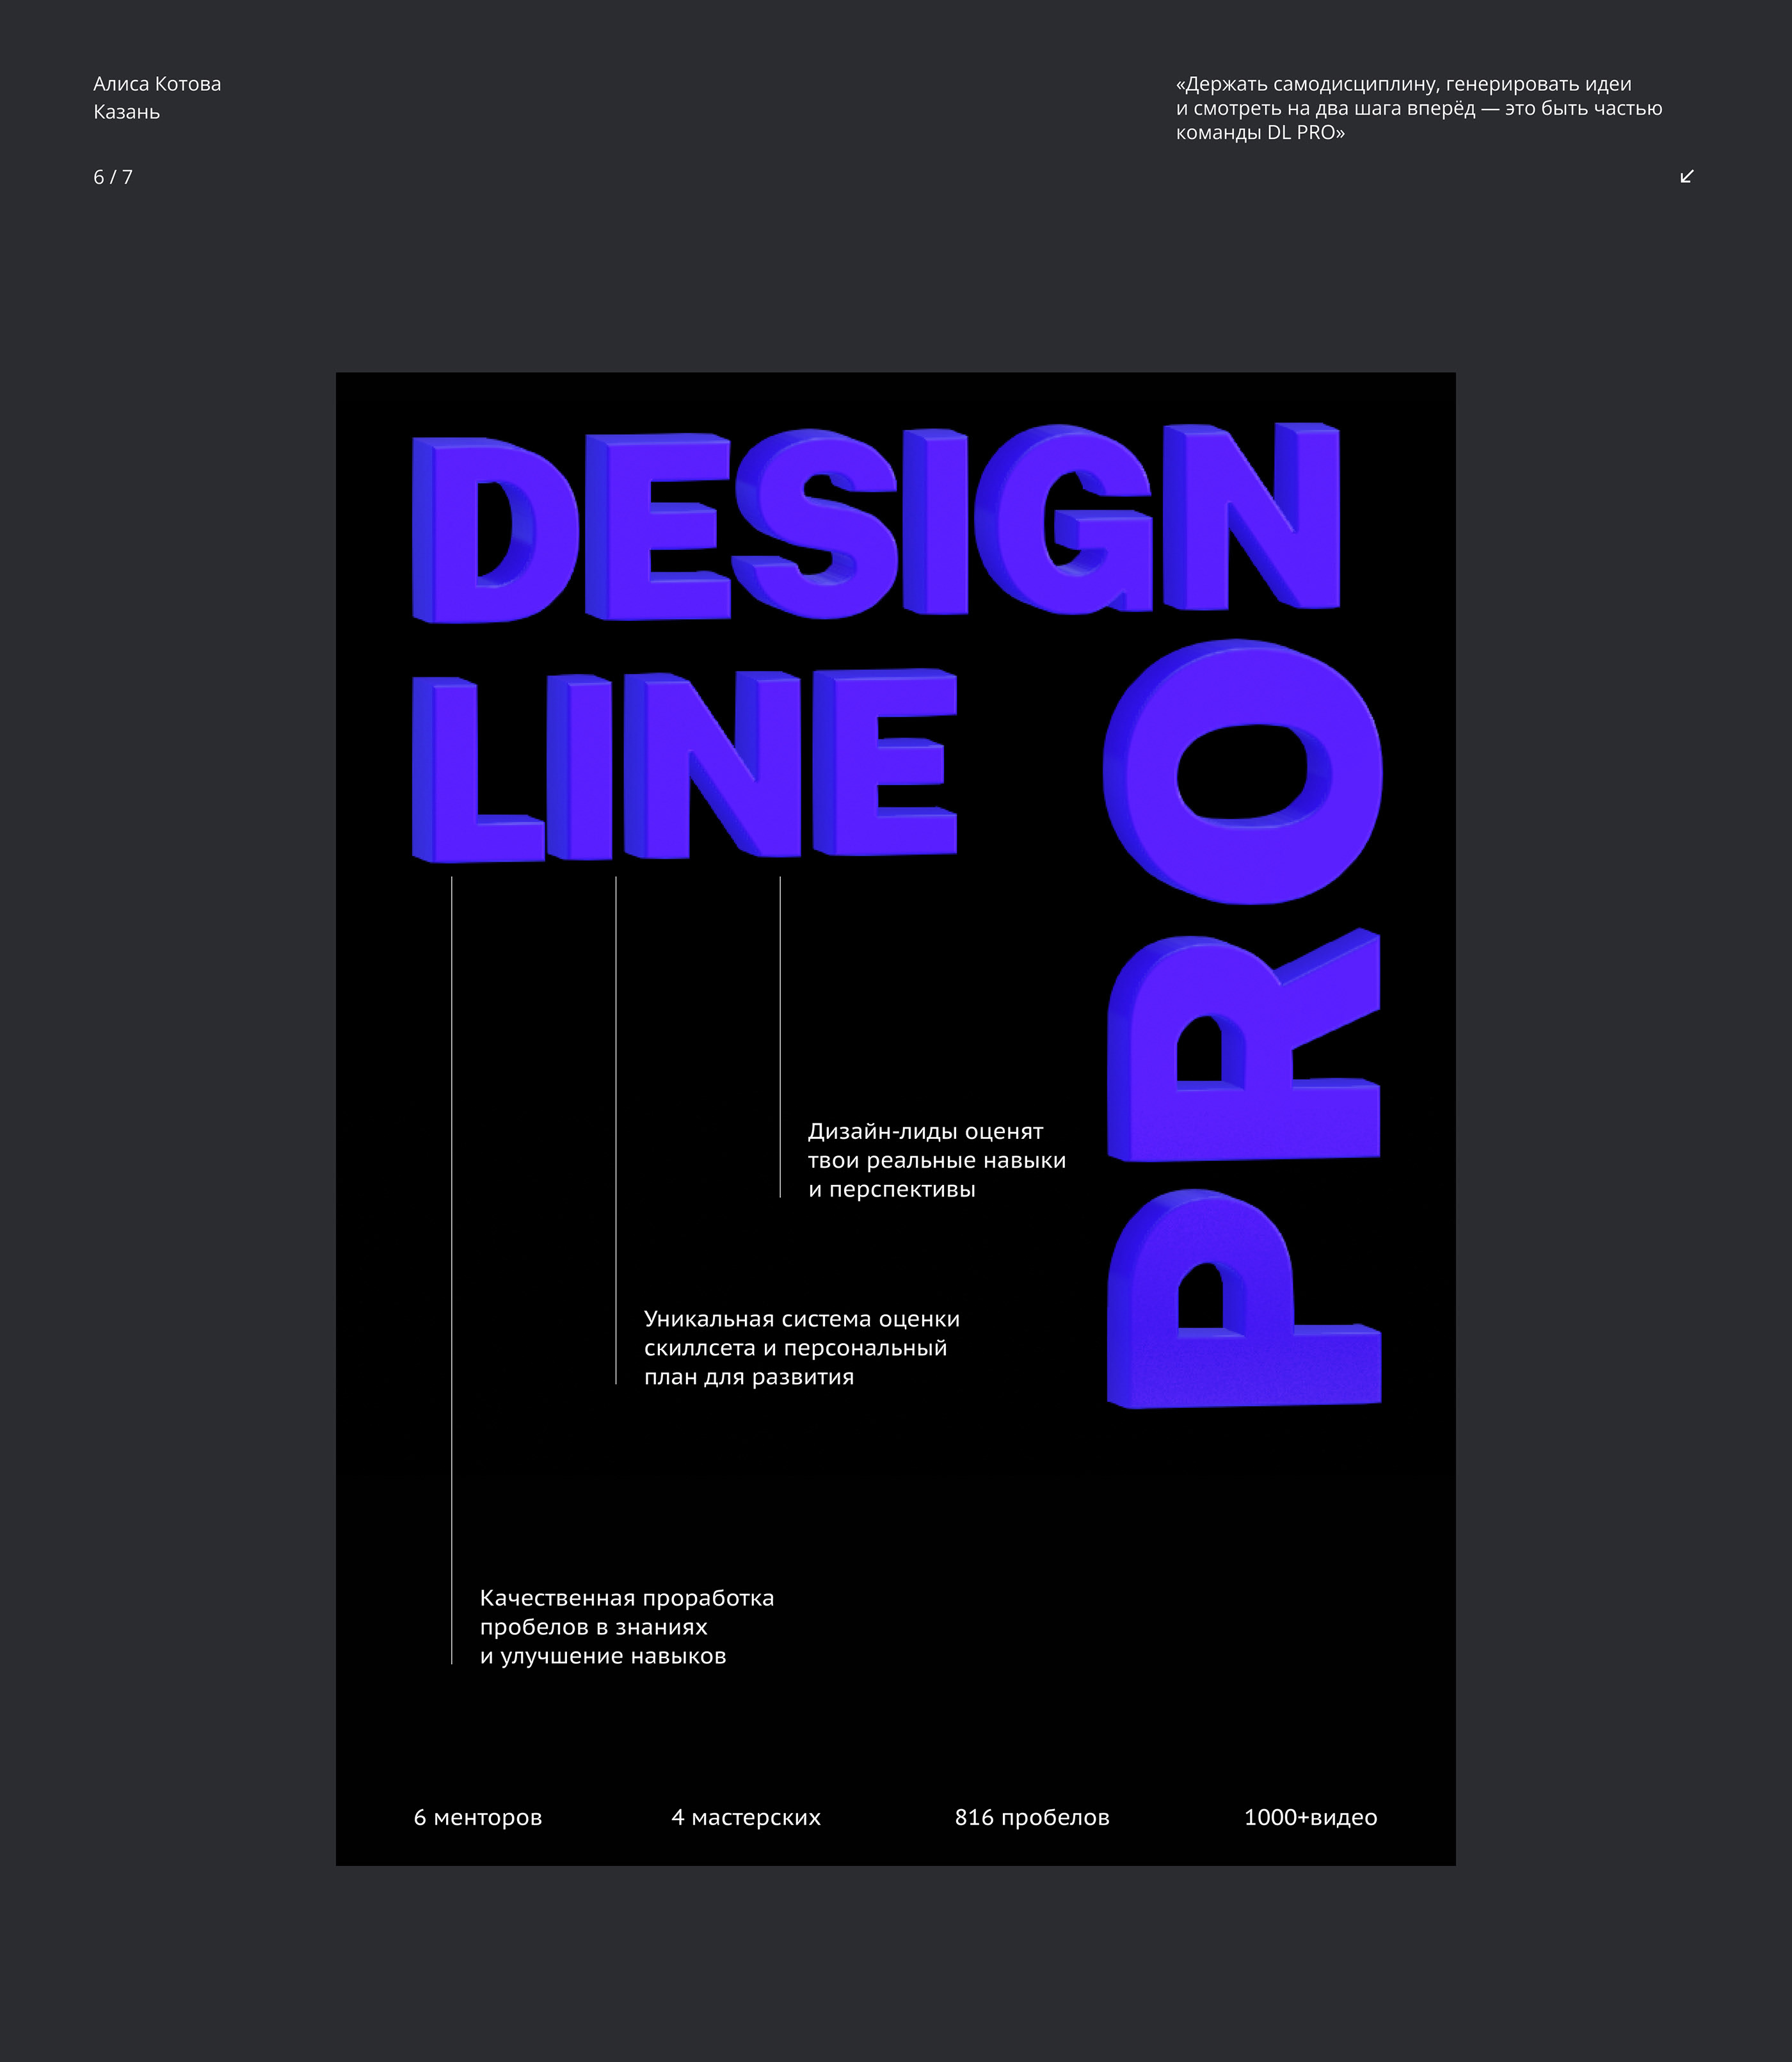Click the 4 мастерских label
Screen dimensions: 1792x2062
[x=746, y=1817]
